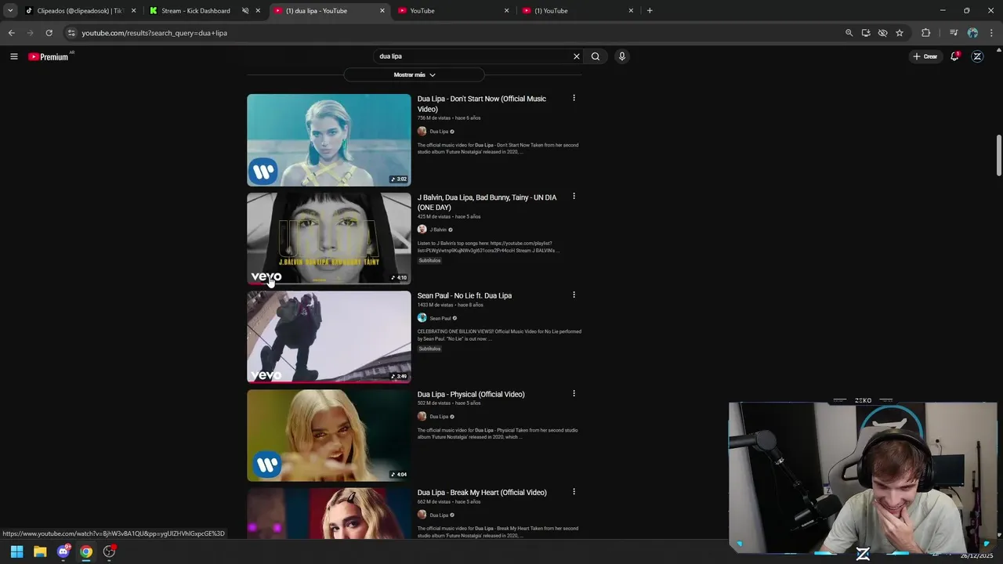Click '756 M de vistas' text
Viewport: 1003px width, 564px height.
coord(433,118)
